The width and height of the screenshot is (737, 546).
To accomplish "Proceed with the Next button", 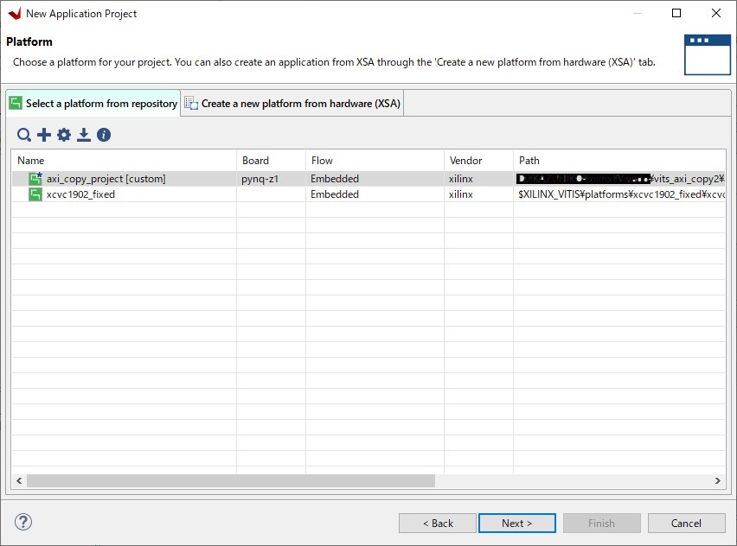I will 517,523.
